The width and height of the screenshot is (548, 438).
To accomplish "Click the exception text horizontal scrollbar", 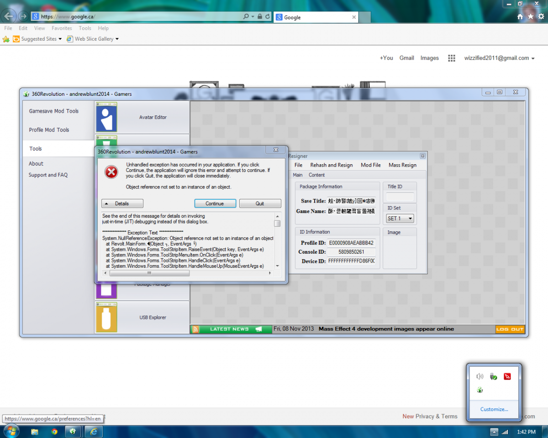I will tap(149, 273).
